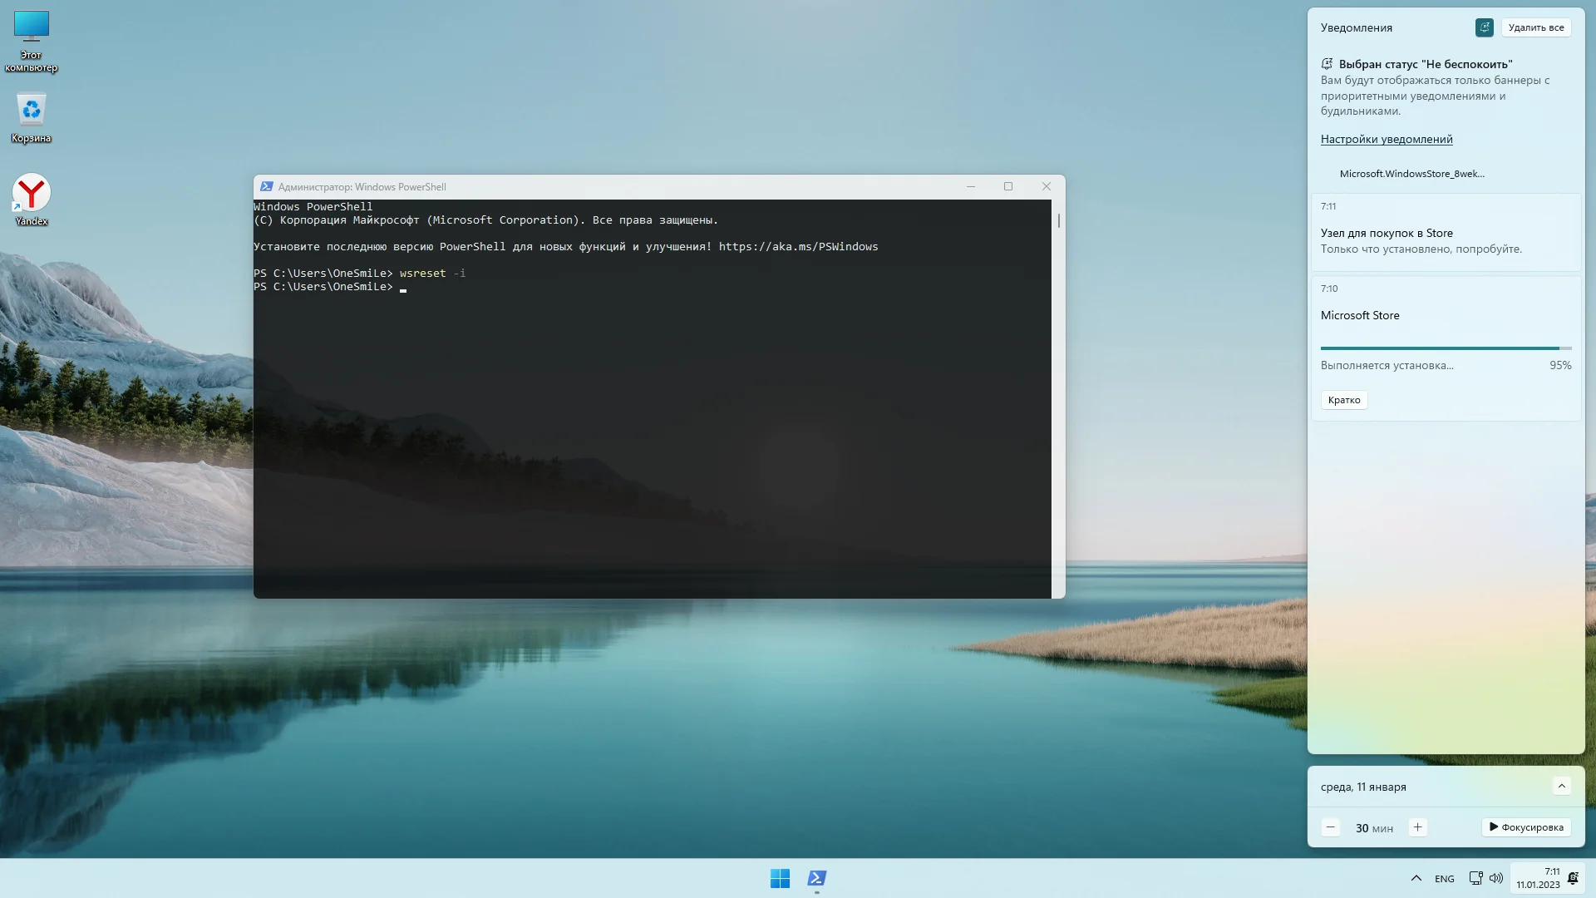Click the PowerShell icon on the taskbar
Viewport: 1596px width, 898px height.
tap(816, 878)
